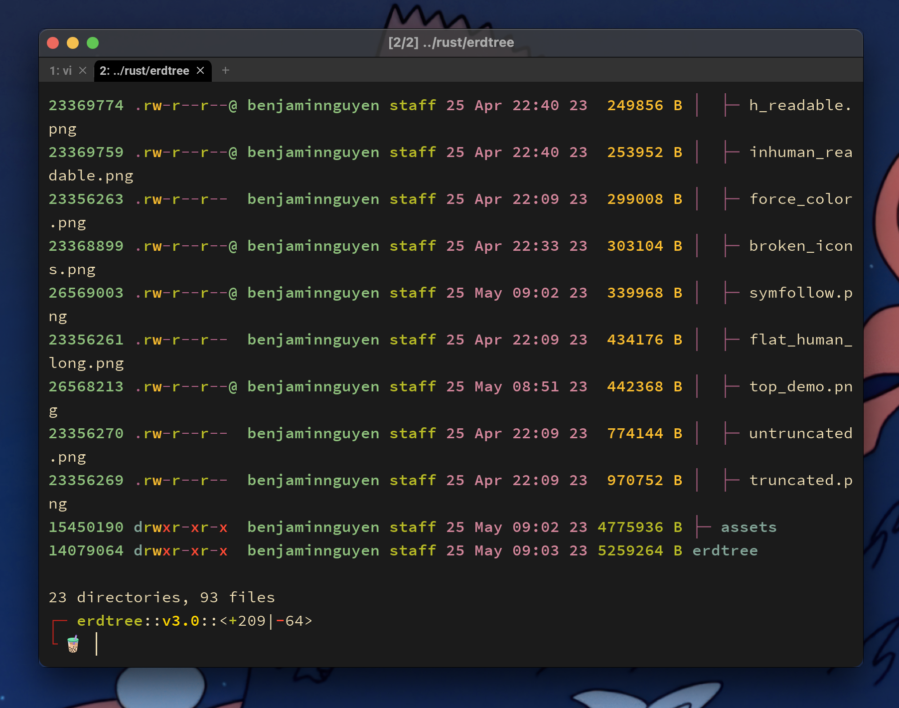This screenshot has width=899, height=708.
Task: Click directory size 5259264
Action: 630,550
